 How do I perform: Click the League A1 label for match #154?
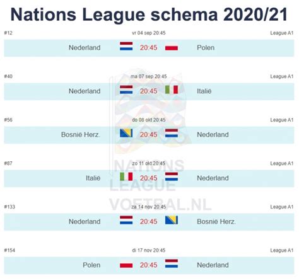[282, 250]
